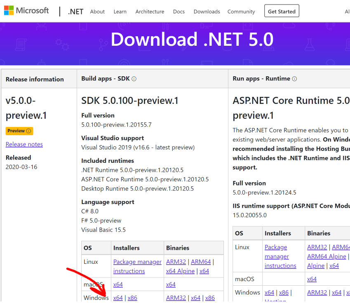
Task: Open the Docs menu item
Action: point(179,12)
